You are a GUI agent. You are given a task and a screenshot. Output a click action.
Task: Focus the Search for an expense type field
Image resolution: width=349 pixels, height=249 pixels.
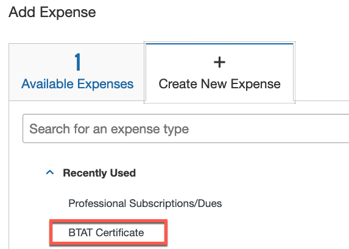[186, 128]
